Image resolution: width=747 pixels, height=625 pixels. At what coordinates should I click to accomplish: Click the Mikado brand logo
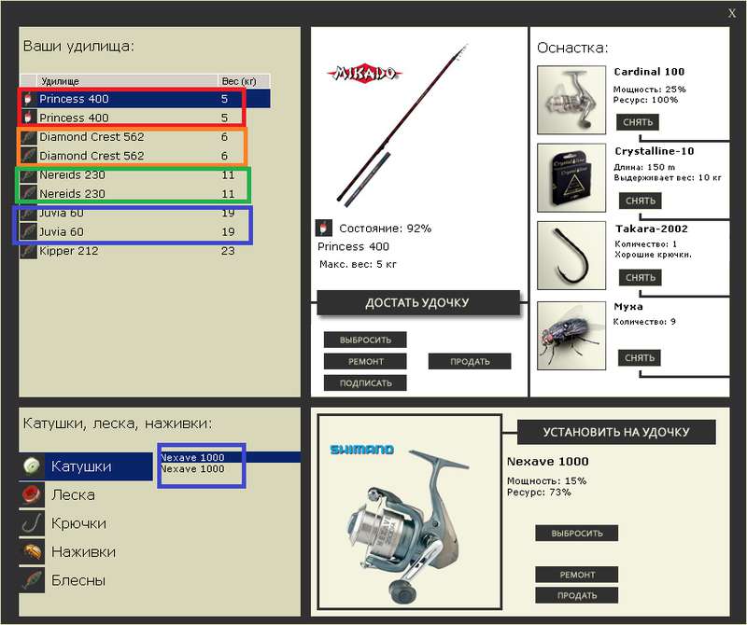(365, 74)
